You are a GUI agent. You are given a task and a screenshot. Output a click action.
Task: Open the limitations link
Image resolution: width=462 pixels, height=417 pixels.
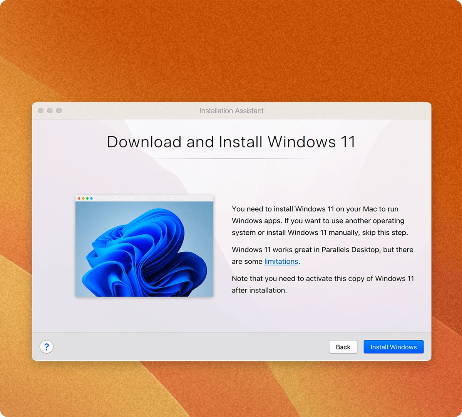click(281, 261)
